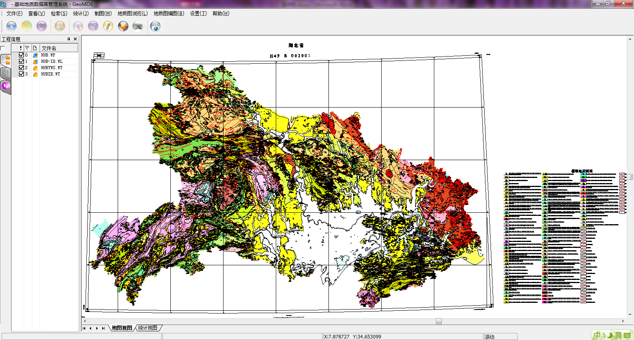Viewport: 634px width, 340px height.
Task: Open the 设置(T) menu
Action: pos(198,13)
